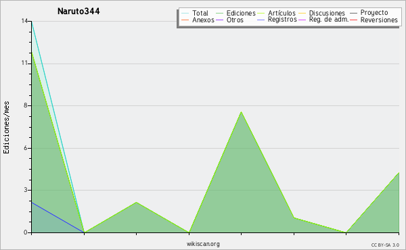Click the Ediciones/mes axis label

tap(6, 128)
